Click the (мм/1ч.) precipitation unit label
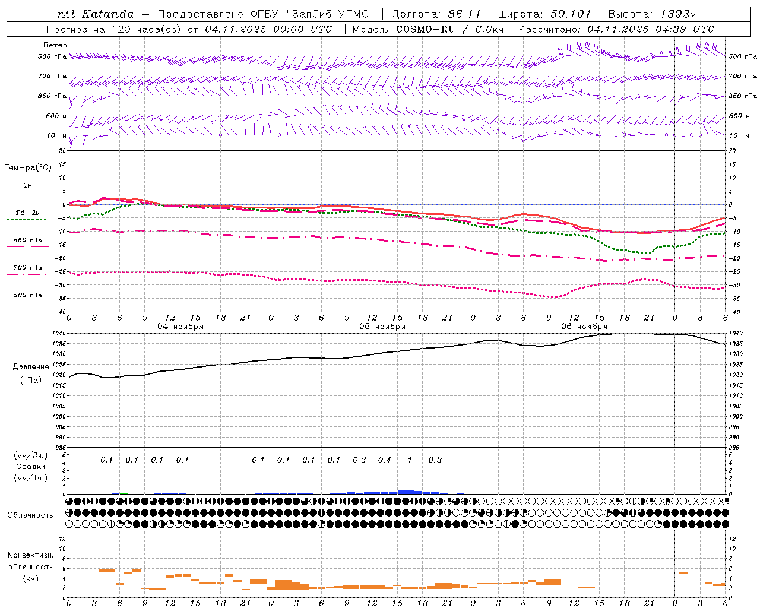The image size is (760, 608). [x=31, y=478]
